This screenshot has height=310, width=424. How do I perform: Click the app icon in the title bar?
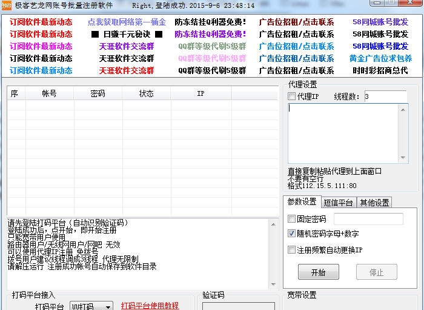[x=6, y=6]
